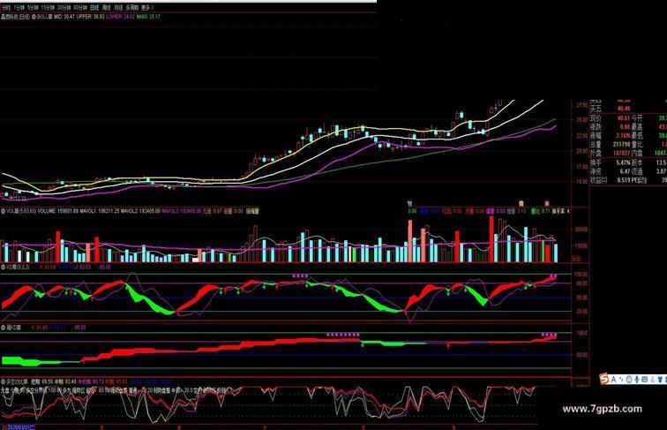Click the 内盘 label in quote panel
Screen dimensions: 667x430
pos(637,153)
